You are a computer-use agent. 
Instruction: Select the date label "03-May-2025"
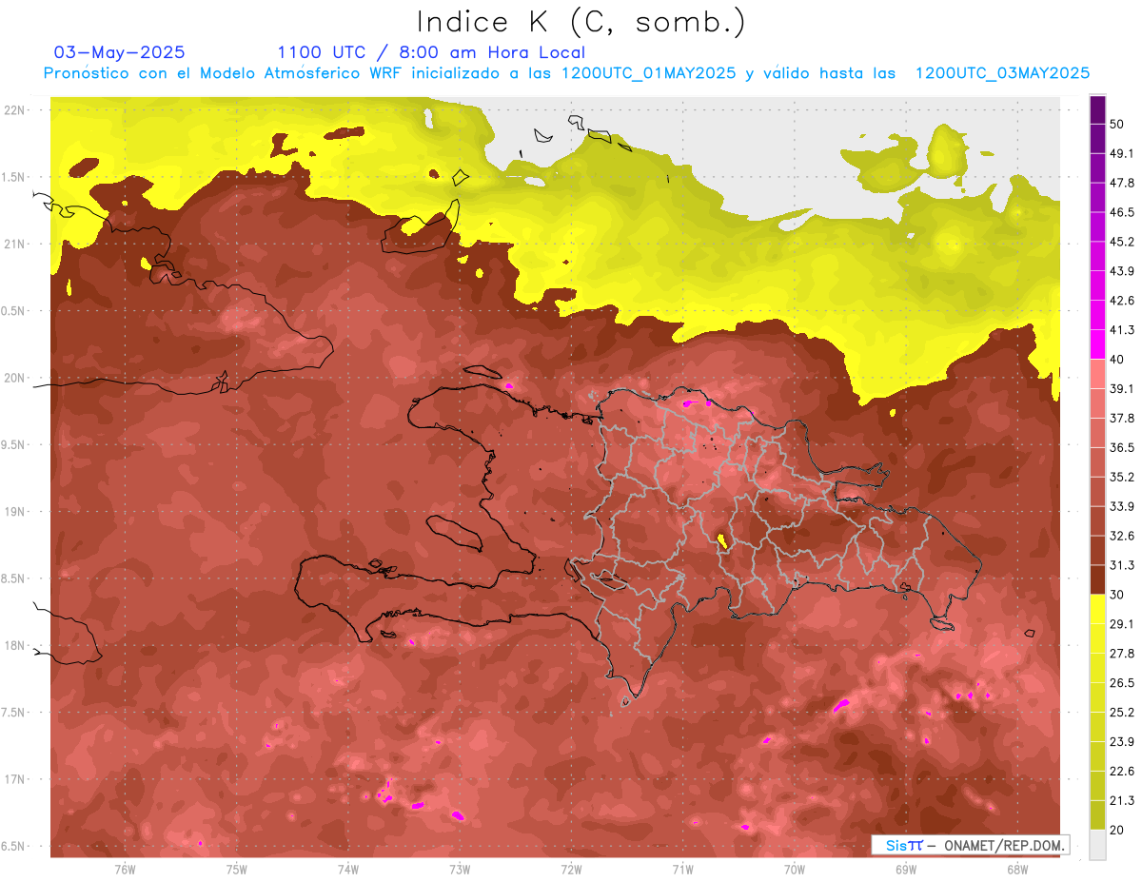(120, 52)
